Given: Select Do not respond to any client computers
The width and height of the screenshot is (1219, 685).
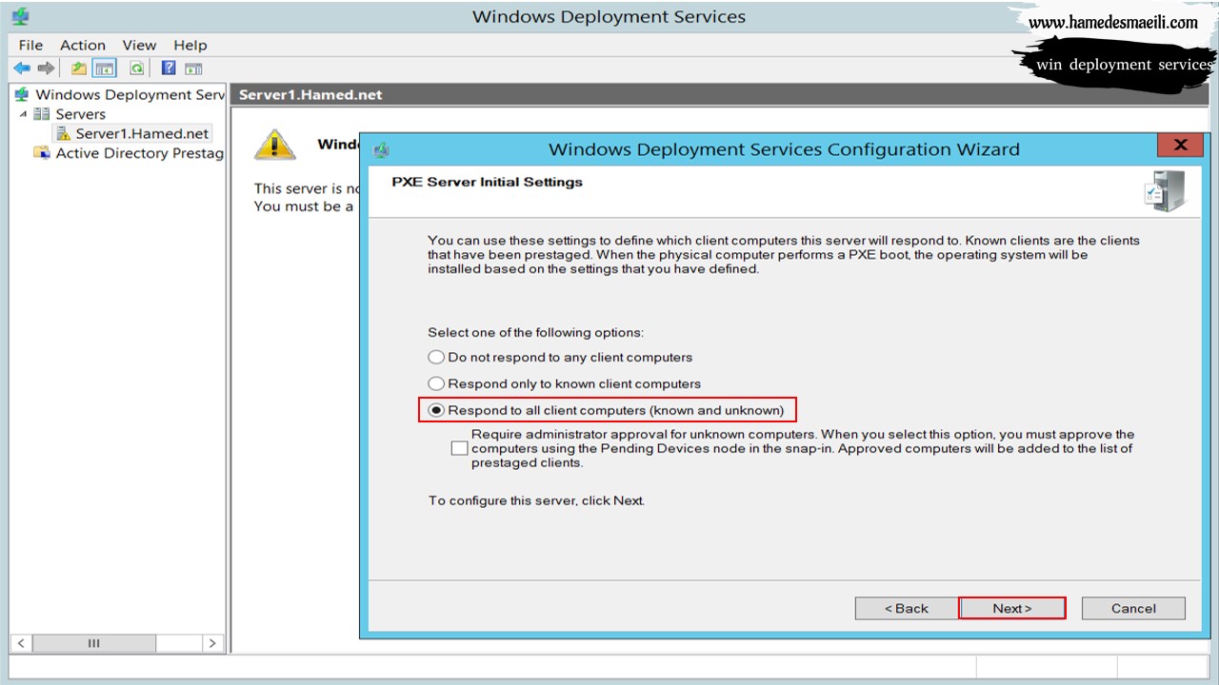Looking at the screenshot, I should point(560,358).
